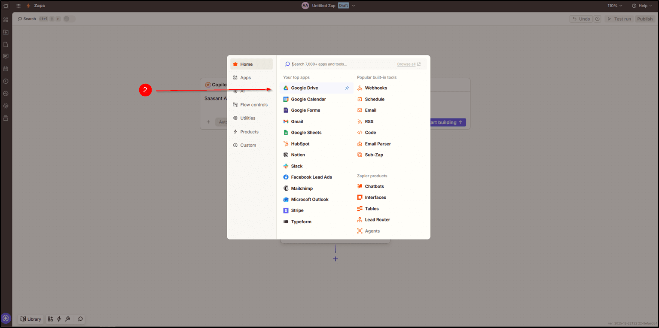
Task: Expand the Help menu
Action: [x=642, y=6]
